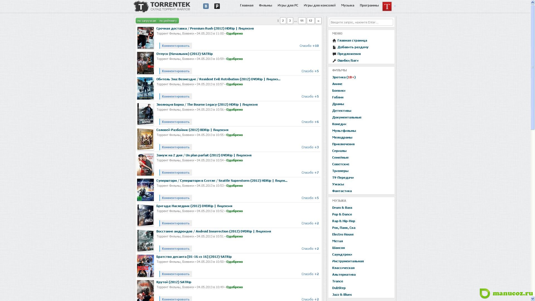
Task: Expand dropdown arrow next to user avatar
Action: 395,6
